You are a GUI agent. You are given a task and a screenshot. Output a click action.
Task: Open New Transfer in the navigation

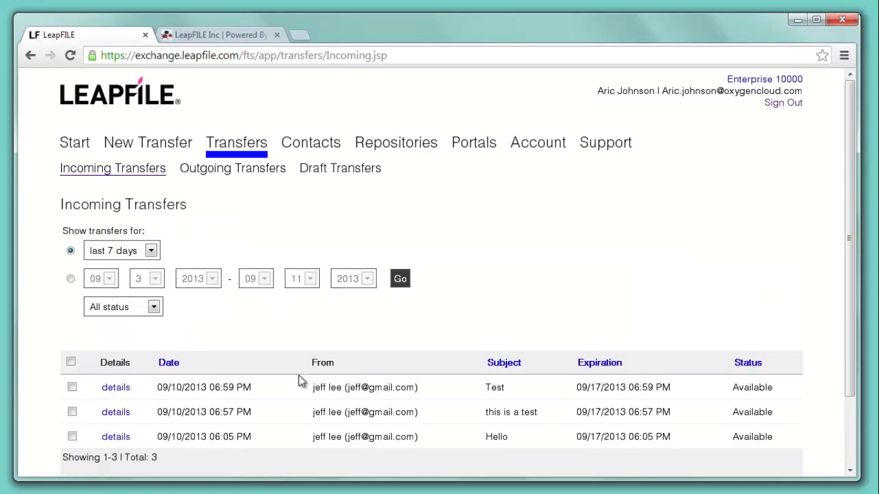[x=148, y=142]
